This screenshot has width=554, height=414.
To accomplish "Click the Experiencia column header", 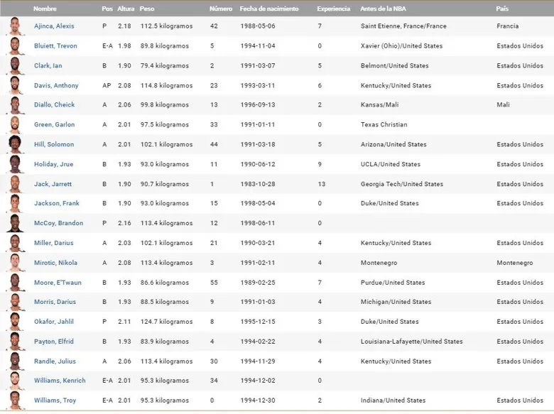I will point(333,9).
